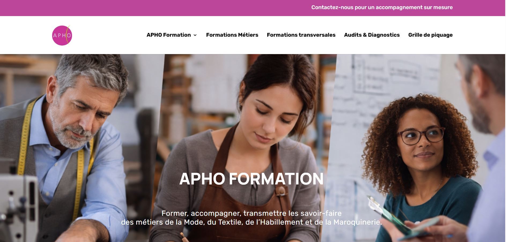Image resolution: width=506 pixels, height=242 pixels.
Task: Open the Grille de piquage page
Action: (430, 35)
